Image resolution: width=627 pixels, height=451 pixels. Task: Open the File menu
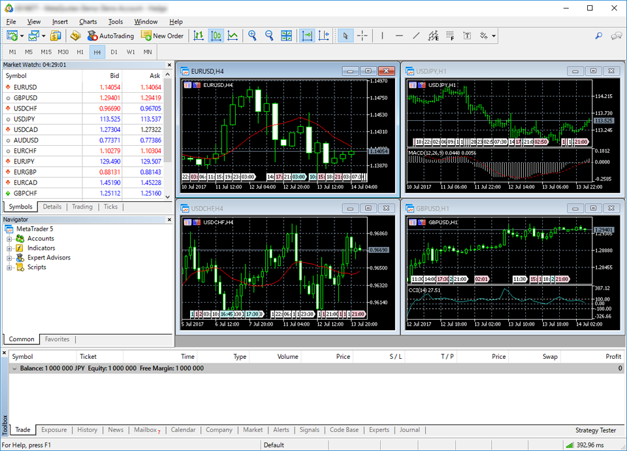tap(11, 22)
